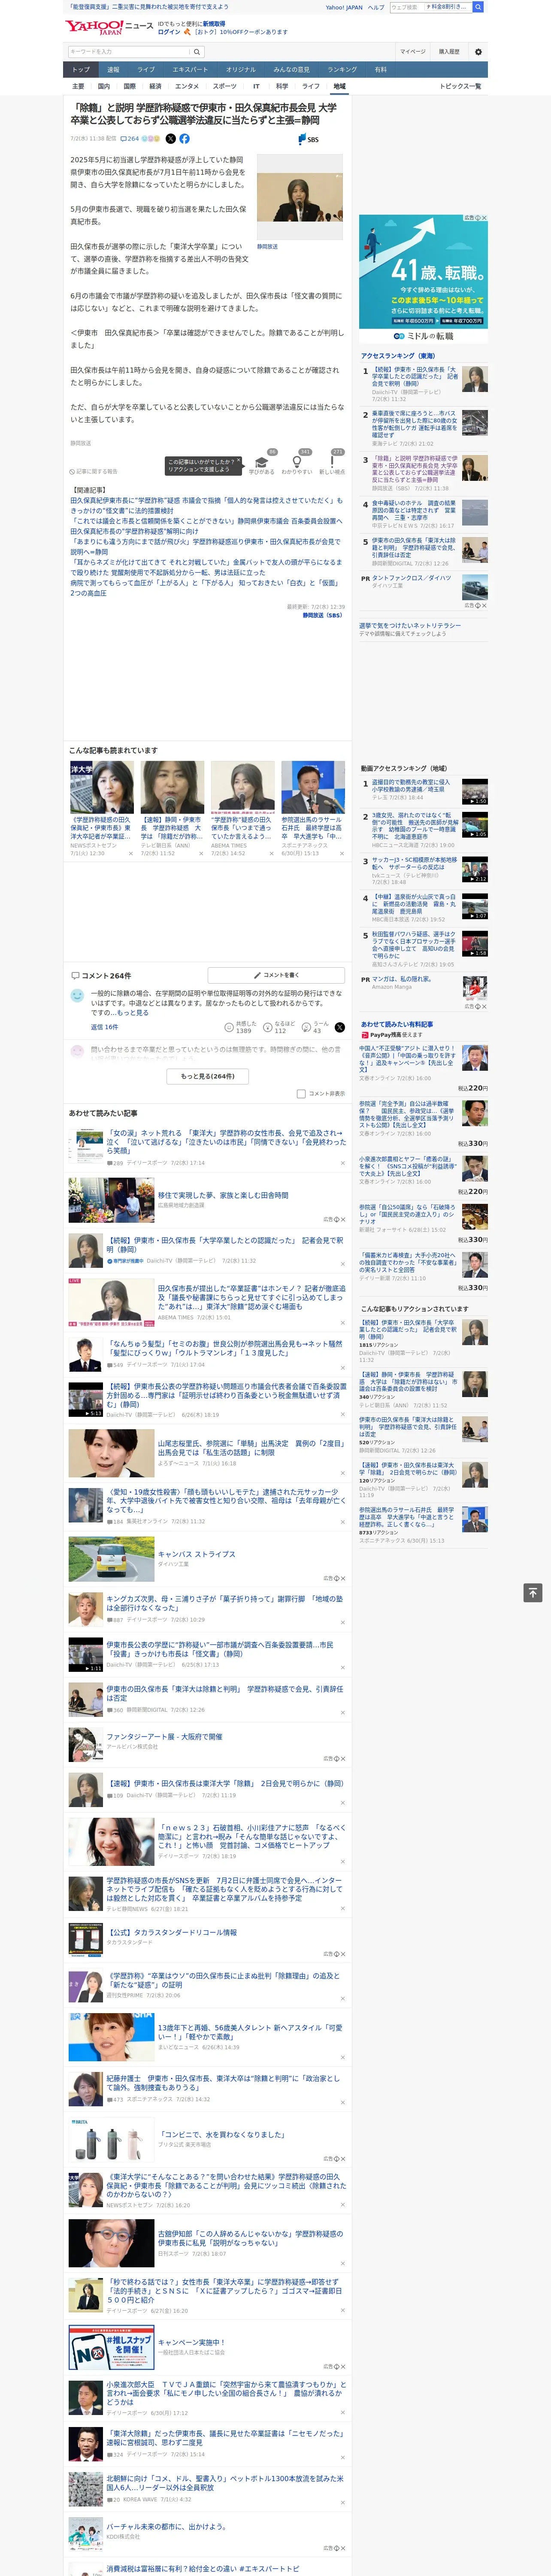Select the スポーツ category
The height and width of the screenshot is (2576, 551).
[224, 86]
